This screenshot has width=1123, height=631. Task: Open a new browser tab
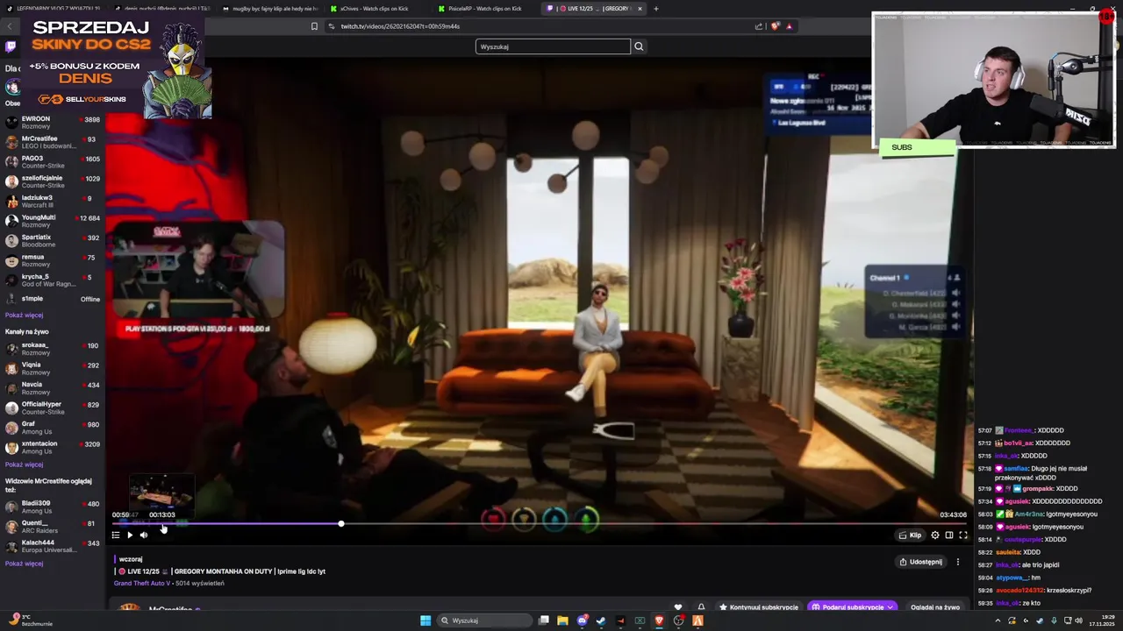[656, 9]
